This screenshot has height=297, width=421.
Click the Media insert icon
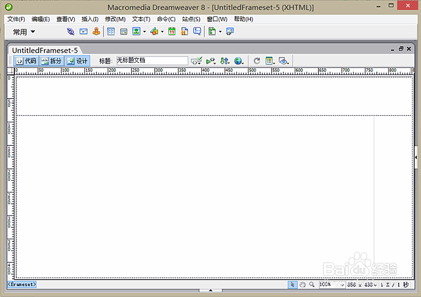[154, 31]
